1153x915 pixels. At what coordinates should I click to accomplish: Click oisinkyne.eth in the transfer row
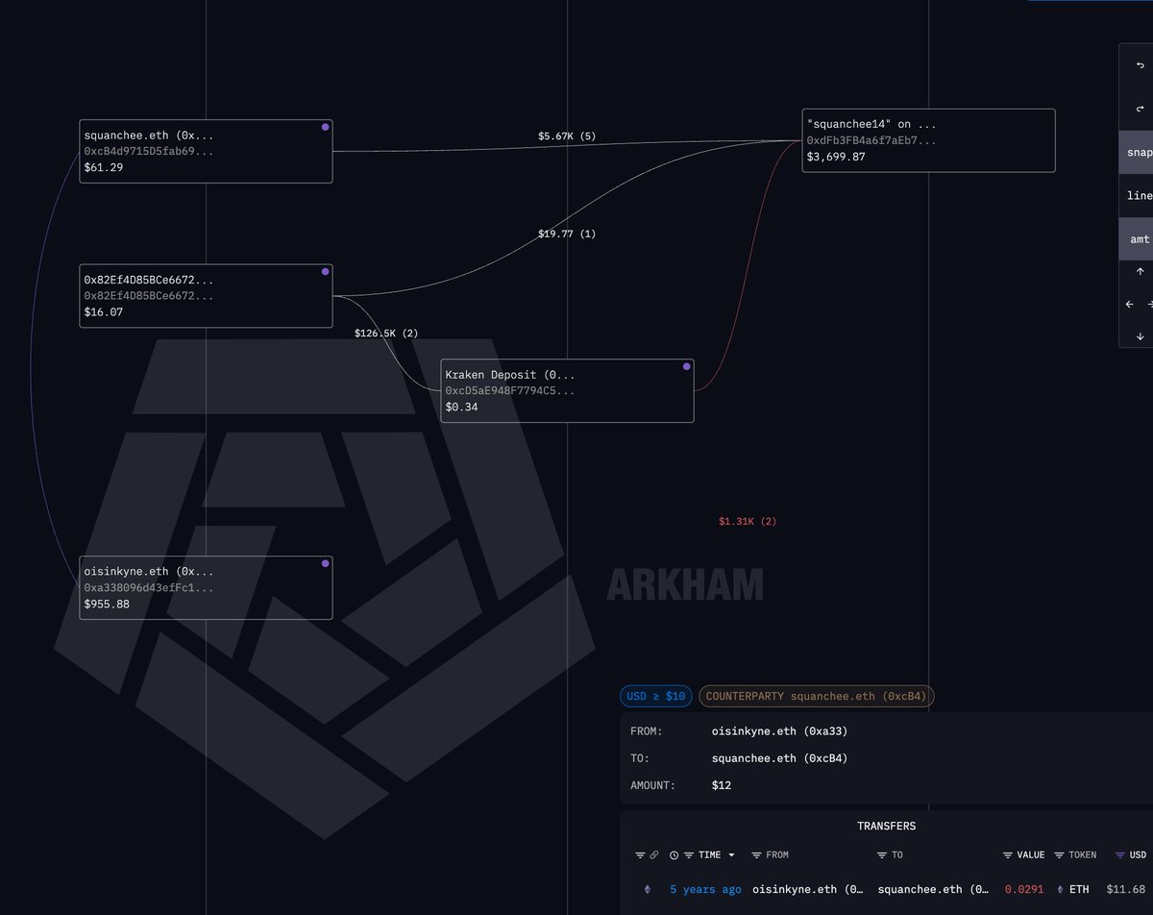(808, 890)
